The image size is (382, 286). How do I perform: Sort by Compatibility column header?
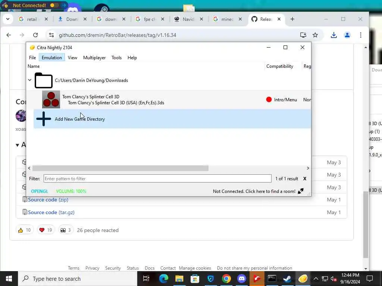coord(280,66)
